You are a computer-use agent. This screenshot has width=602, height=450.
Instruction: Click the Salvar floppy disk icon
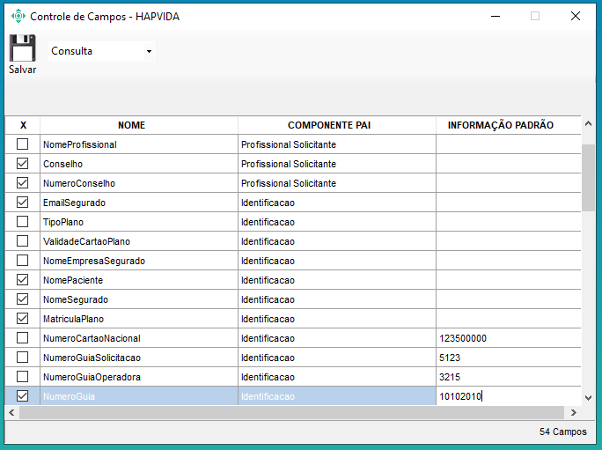click(x=22, y=48)
